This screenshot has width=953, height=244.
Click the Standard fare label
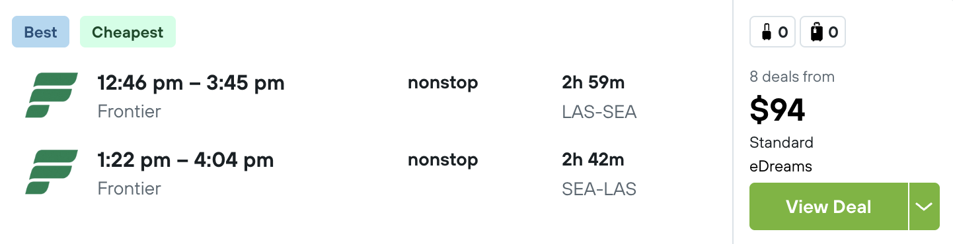(782, 142)
